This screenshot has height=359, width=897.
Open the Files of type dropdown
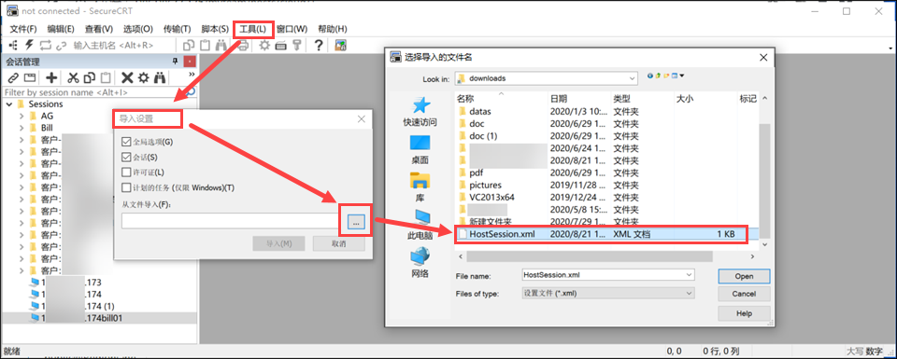(607, 293)
